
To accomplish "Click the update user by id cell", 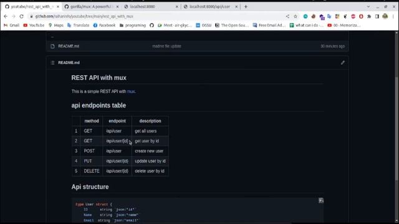I will click(150, 161).
